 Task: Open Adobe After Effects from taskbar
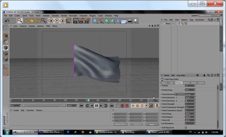coord(51,132)
